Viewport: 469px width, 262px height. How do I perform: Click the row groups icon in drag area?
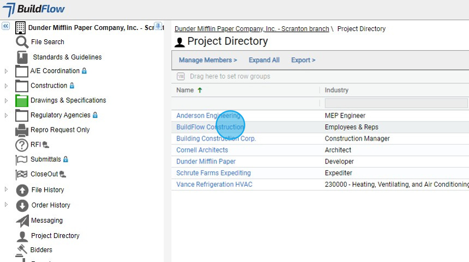181,76
